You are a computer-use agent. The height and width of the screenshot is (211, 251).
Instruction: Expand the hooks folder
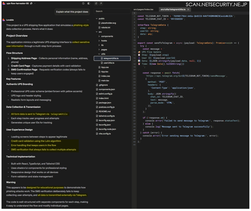click(x=104, y=40)
